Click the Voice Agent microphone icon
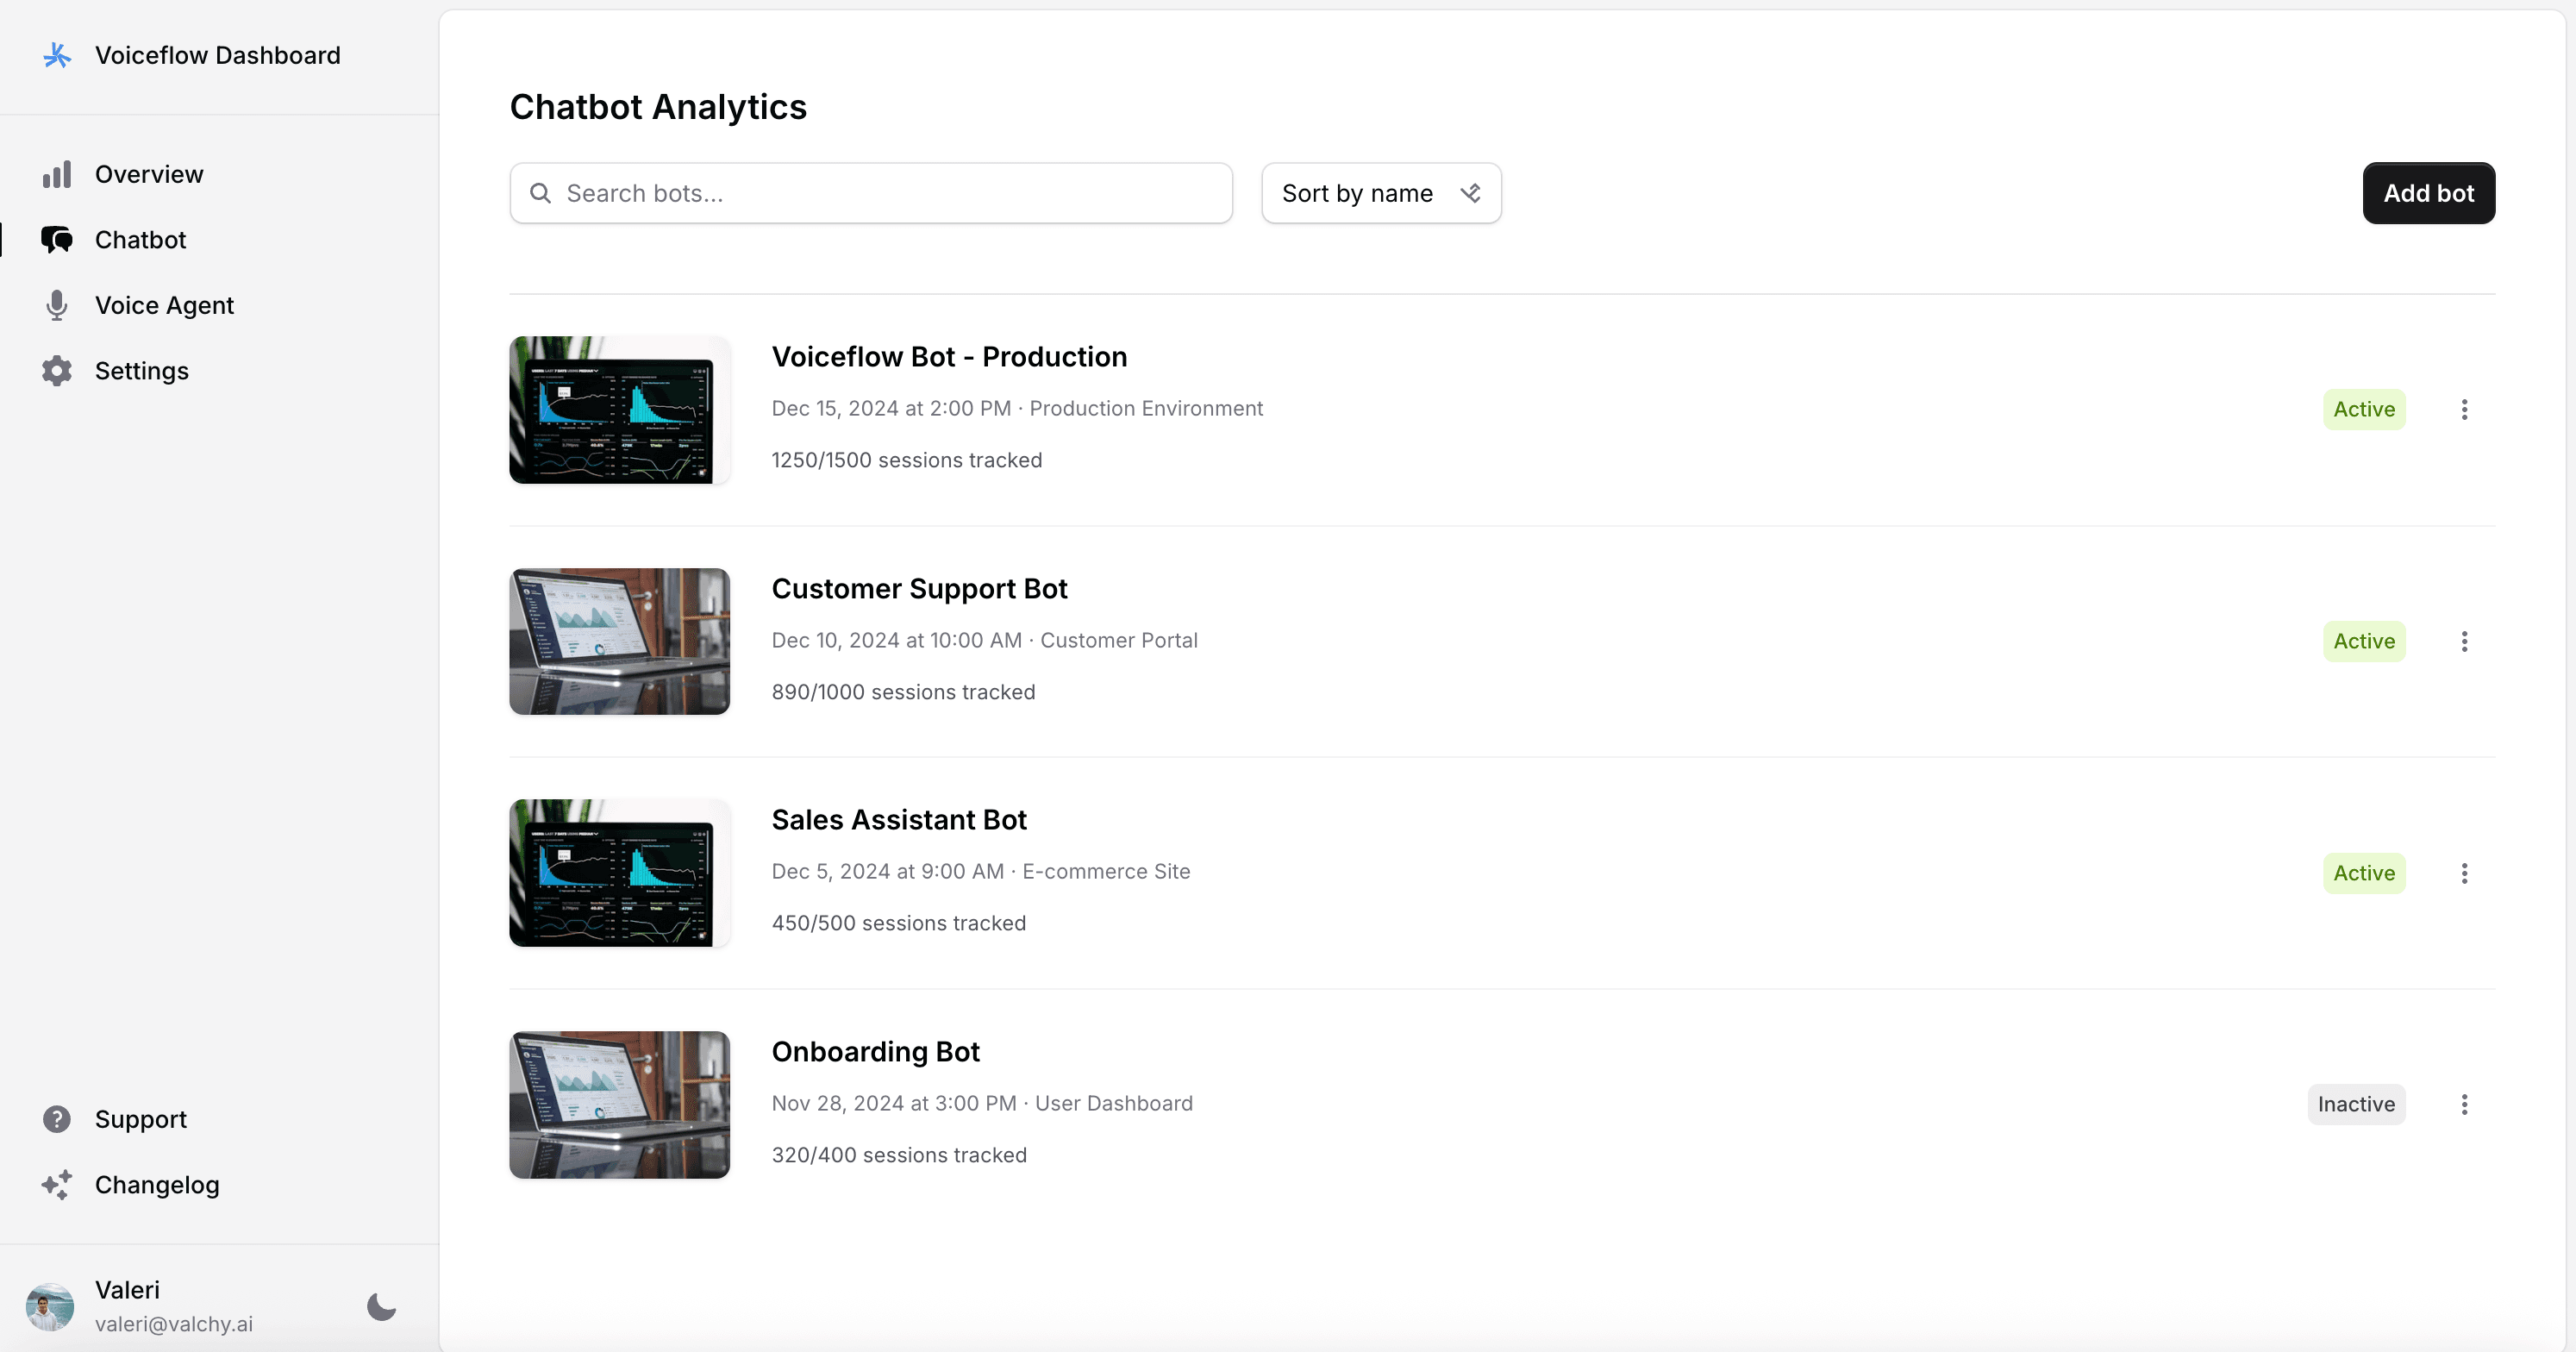Viewport: 2576px width, 1352px height. [57, 305]
